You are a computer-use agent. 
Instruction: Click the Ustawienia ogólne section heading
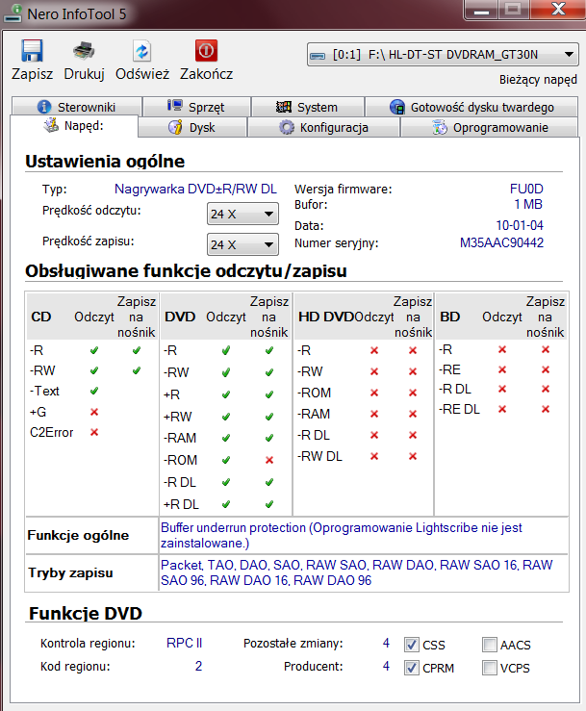coord(105,162)
